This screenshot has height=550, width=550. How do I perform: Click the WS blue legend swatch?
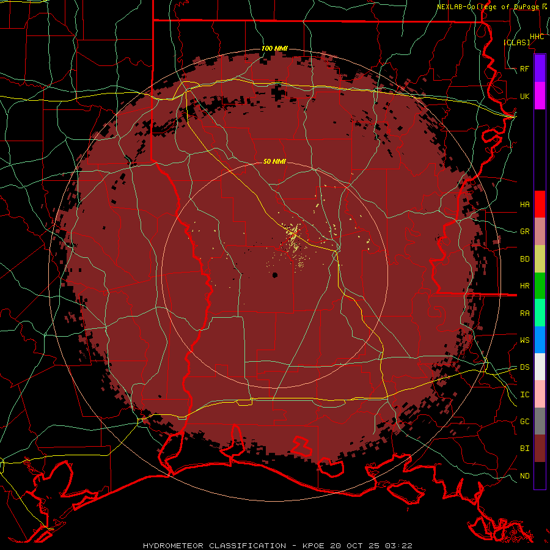[540, 340]
